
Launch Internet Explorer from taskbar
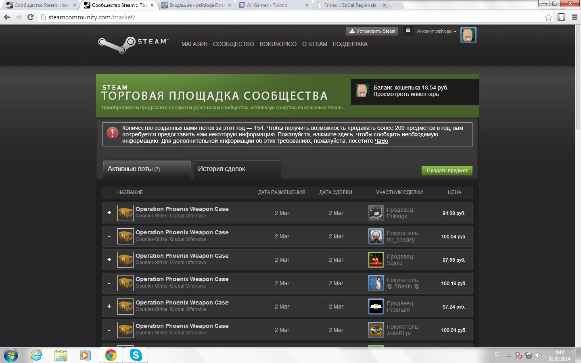click(x=36, y=355)
